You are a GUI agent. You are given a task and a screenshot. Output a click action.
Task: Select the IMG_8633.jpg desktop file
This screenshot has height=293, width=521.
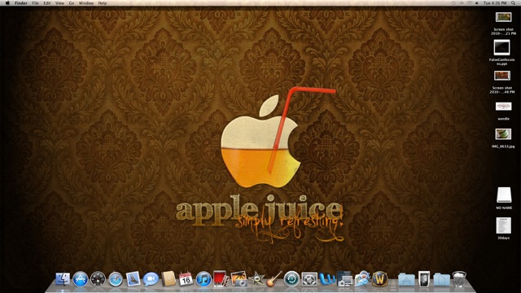(503, 134)
